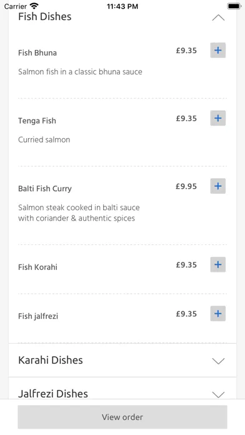Tap the Balti Fish Curry description text
The height and width of the screenshot is (435, 245).
pyautogui.click(x=79, y=212)
